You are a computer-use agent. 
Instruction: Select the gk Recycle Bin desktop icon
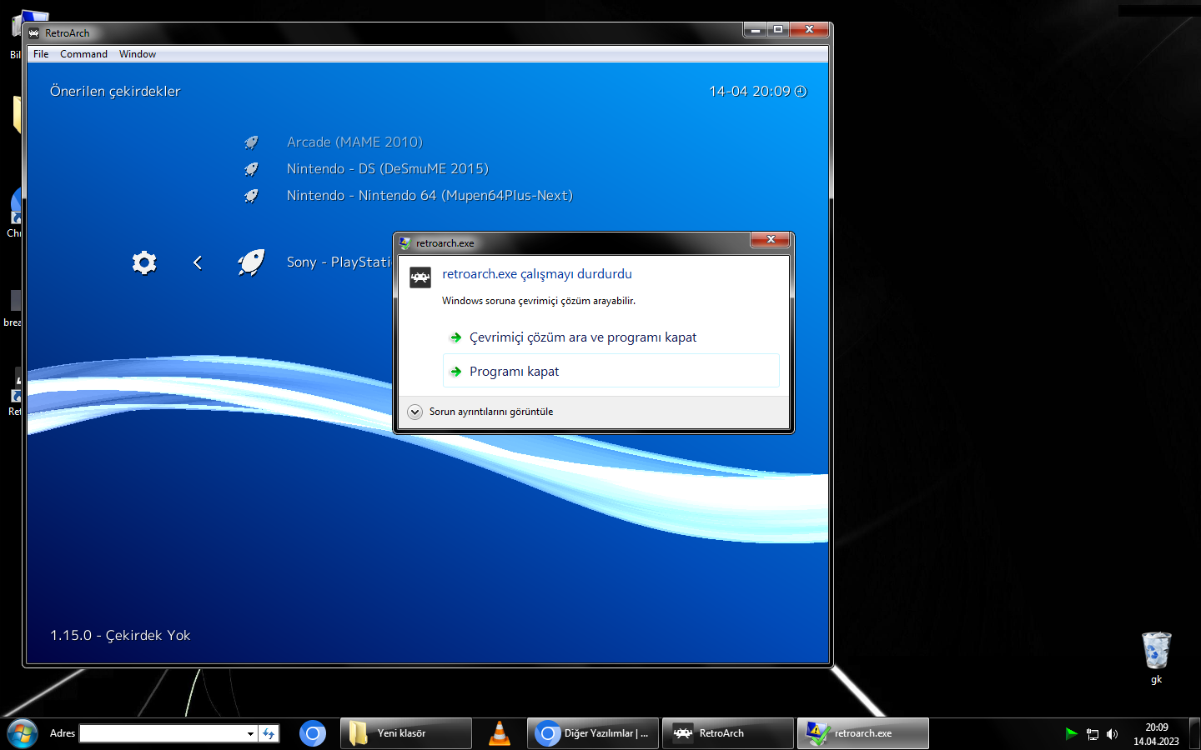point(1157,658)
